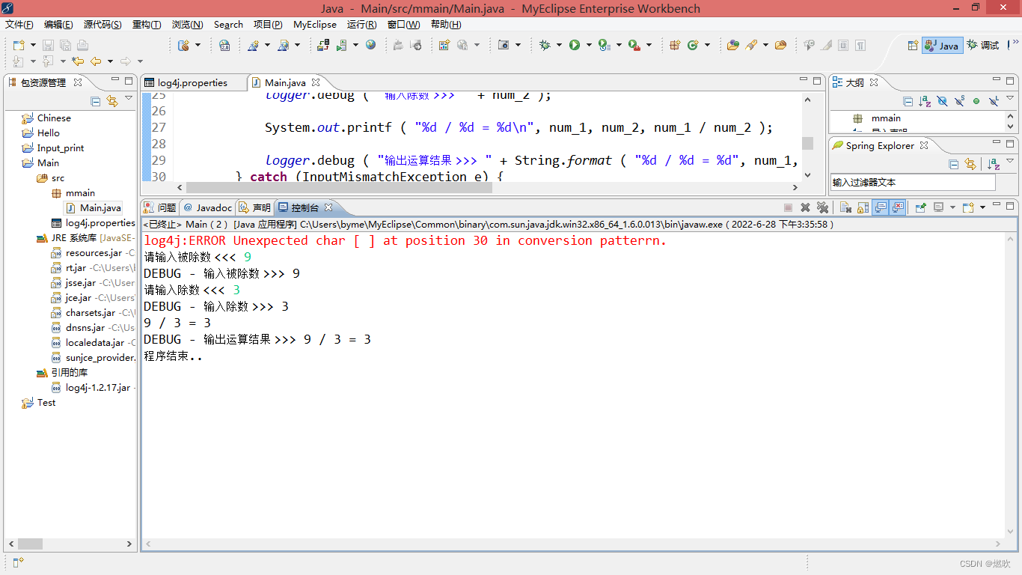Image resolution: width=1022 pixels, height=575 pixels.
Task: Switch to the 问题 tab
Action: [x=160, y=207]
